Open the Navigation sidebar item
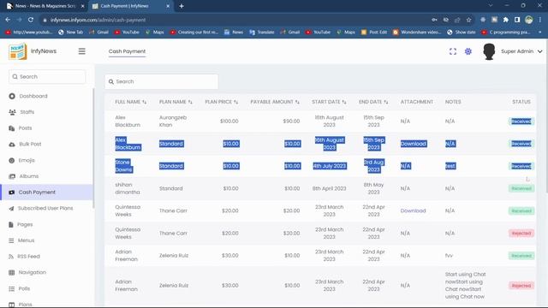Viewport: 548px width, 308px height. click(27, 272)
